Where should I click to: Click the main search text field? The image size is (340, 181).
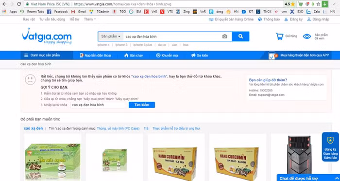172,36
